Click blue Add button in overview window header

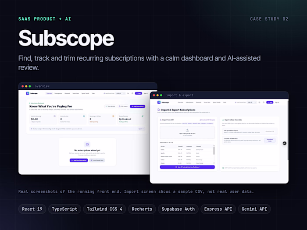[139, 93]
